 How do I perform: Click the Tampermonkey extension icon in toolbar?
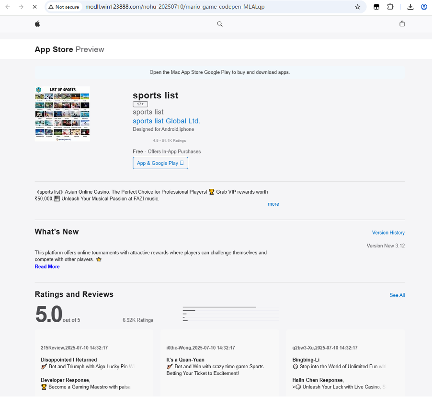pos(377,7)
